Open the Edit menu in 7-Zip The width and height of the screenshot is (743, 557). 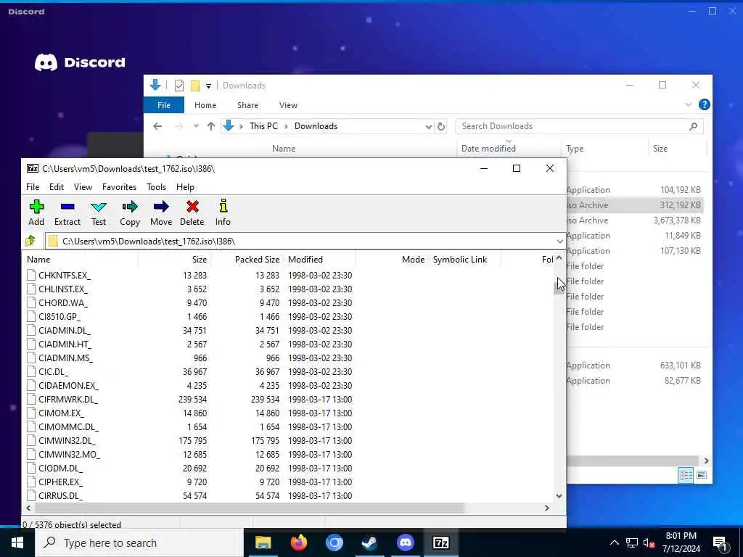click(x=57, y=187)
